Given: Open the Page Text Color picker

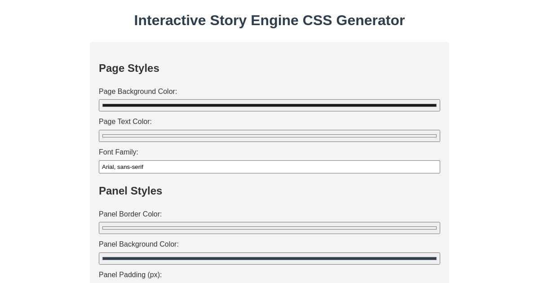Looking at the screenshot, I should click(269, 136).
